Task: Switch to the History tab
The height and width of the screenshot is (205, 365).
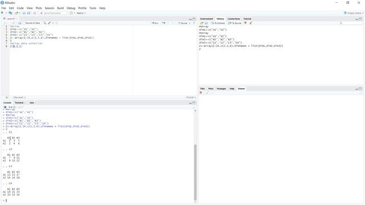Action: click(220, 19)
